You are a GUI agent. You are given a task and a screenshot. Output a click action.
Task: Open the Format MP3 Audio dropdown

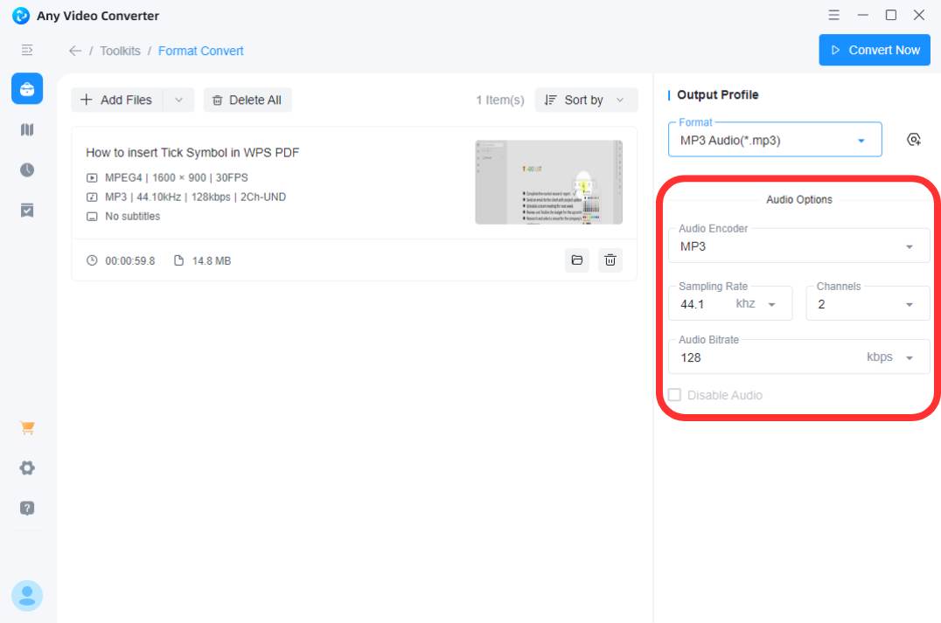click(x=775, y=141)
